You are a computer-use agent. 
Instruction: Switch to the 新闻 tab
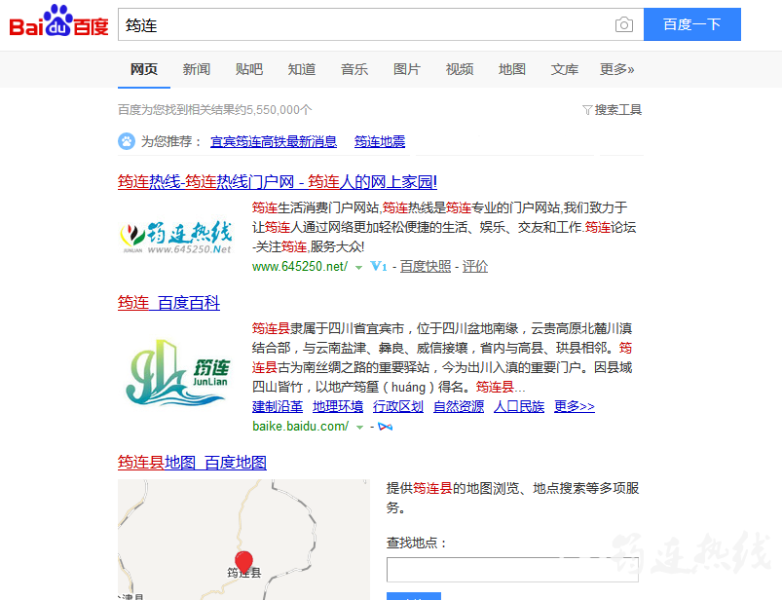tap(197, 69)
